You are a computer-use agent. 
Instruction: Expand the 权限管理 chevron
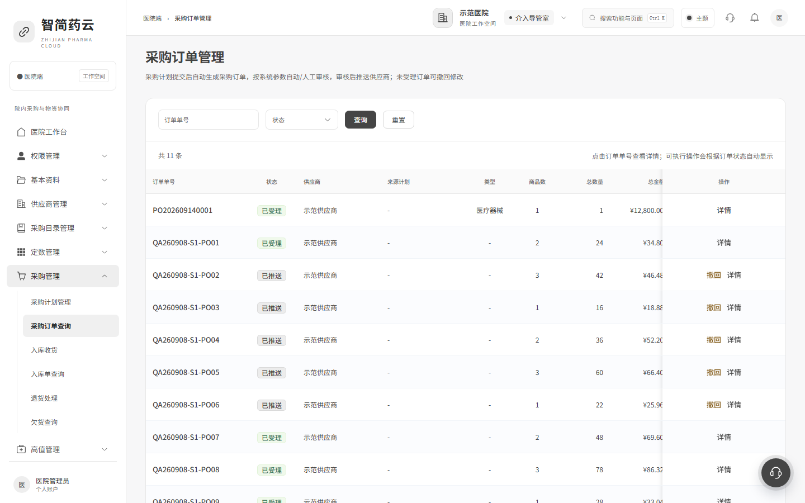[x=105, y=156]
